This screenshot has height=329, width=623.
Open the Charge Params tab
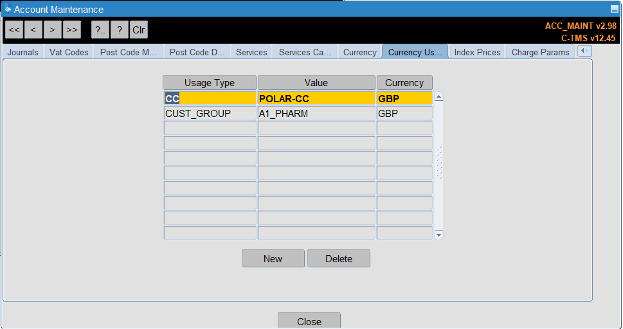[x=540, y=52]
